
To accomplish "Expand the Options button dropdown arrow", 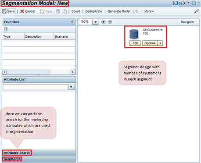I will [x=160, y=43].
